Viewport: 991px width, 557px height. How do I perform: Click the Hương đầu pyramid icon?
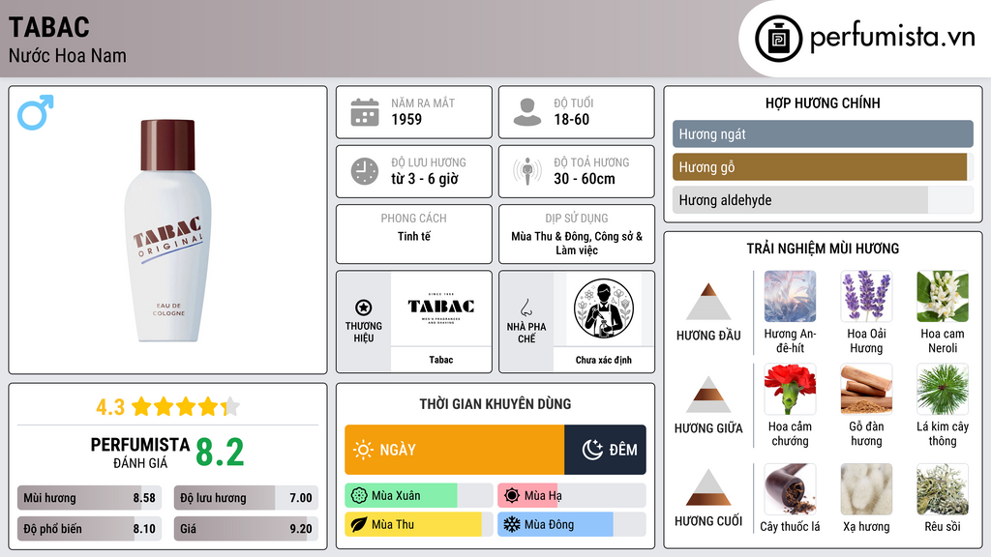pyautogui.click(x=708, y=302)
